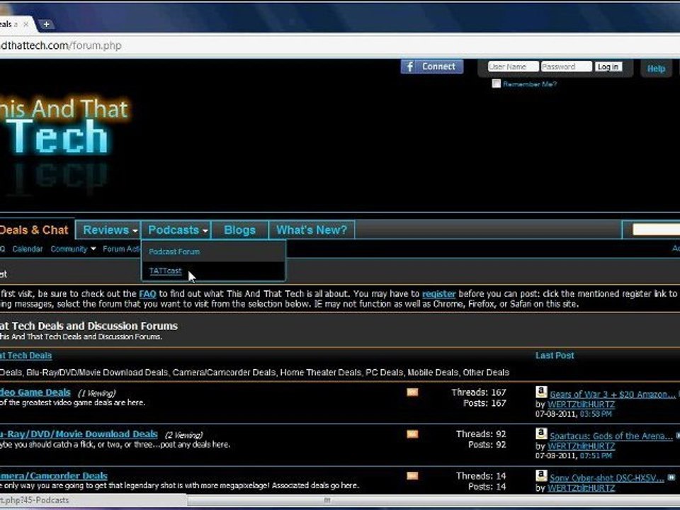Open Blu-Ray/DVD/Movie Download Deals forum
This screenshot has height=510, width=680.
[79, 434]
